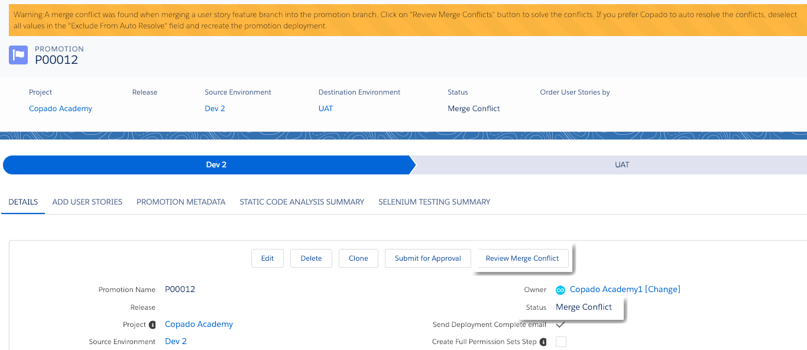Click the Release header field label
The image size is (807, 350).
pos(145,92)
